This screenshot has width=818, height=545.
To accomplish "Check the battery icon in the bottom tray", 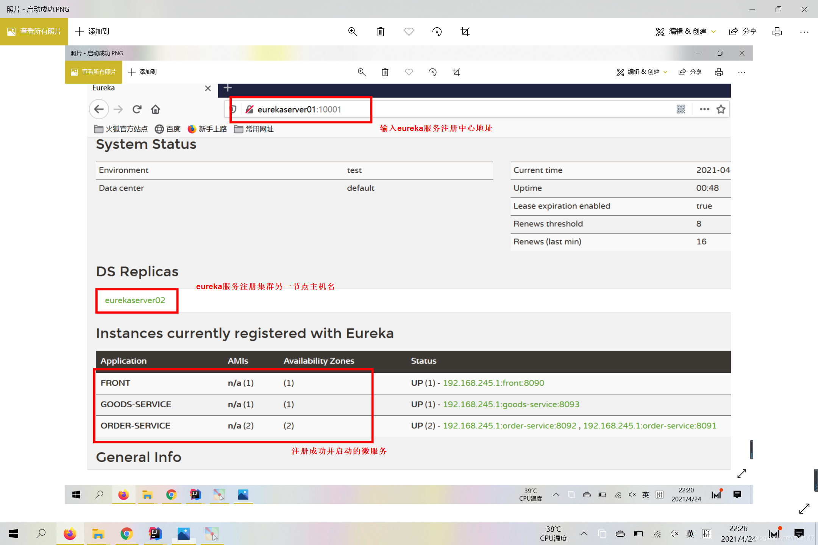I will pos(638,534).
